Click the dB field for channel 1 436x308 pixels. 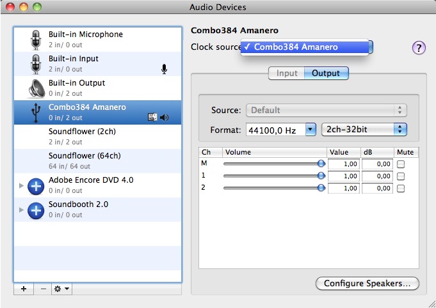pyautogui.click(x=377, y=176)
